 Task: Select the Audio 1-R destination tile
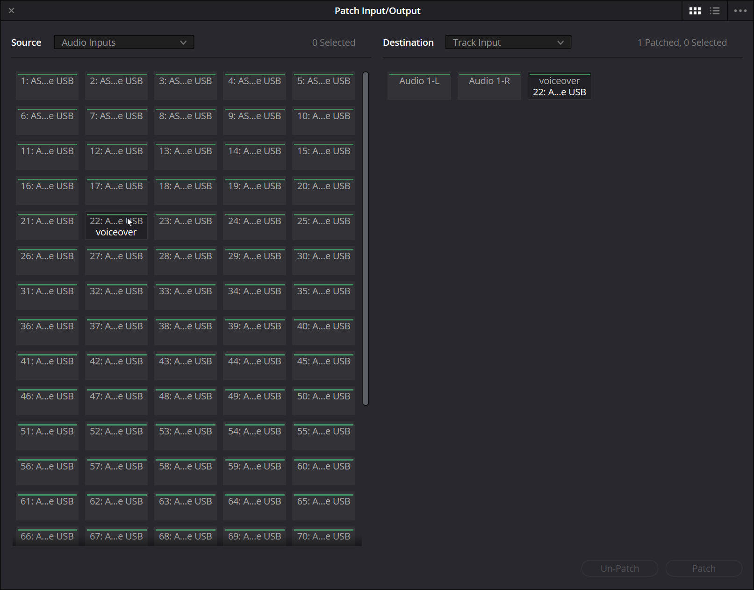[489, 86]
